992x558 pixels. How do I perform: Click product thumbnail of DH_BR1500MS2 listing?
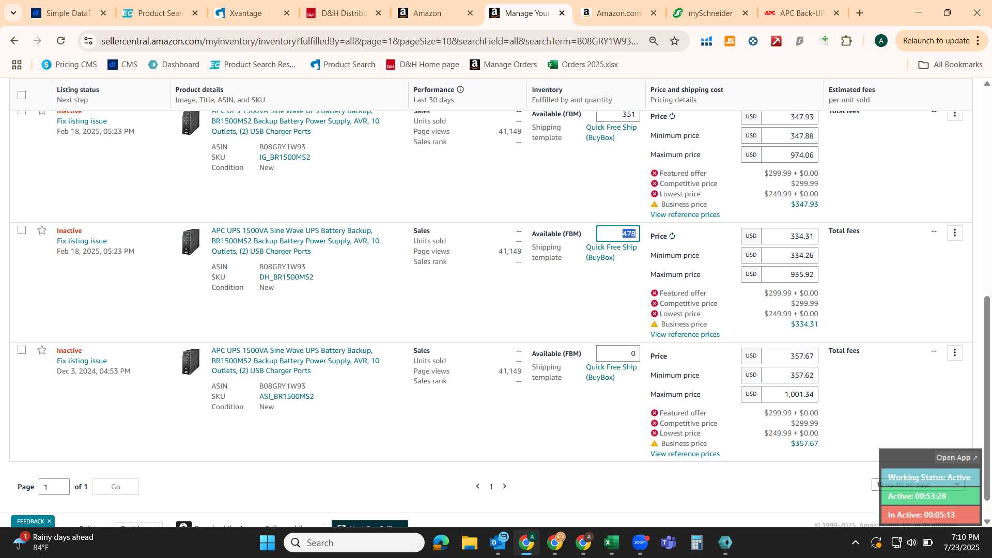[191, 242]
